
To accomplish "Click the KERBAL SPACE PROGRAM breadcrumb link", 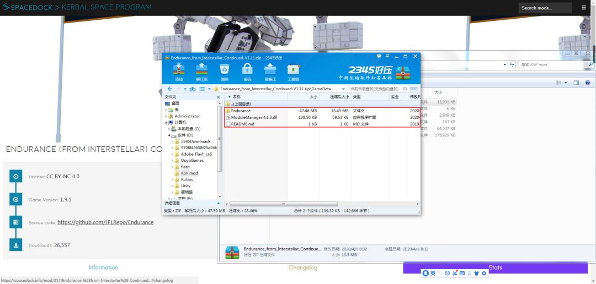I will [106, 7].
